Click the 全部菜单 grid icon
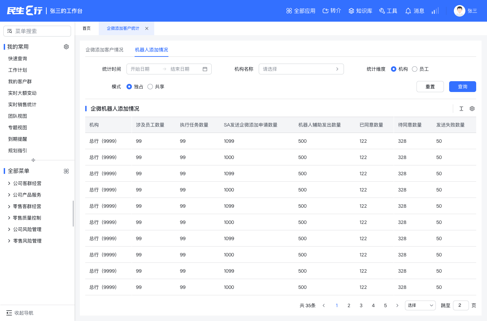Image resolution: width=487 pixels, height=321 pixels. (x=66, y=171)
